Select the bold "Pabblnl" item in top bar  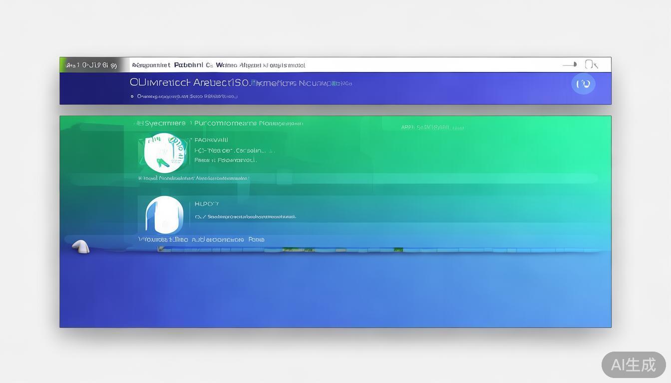tap(188, 65)
